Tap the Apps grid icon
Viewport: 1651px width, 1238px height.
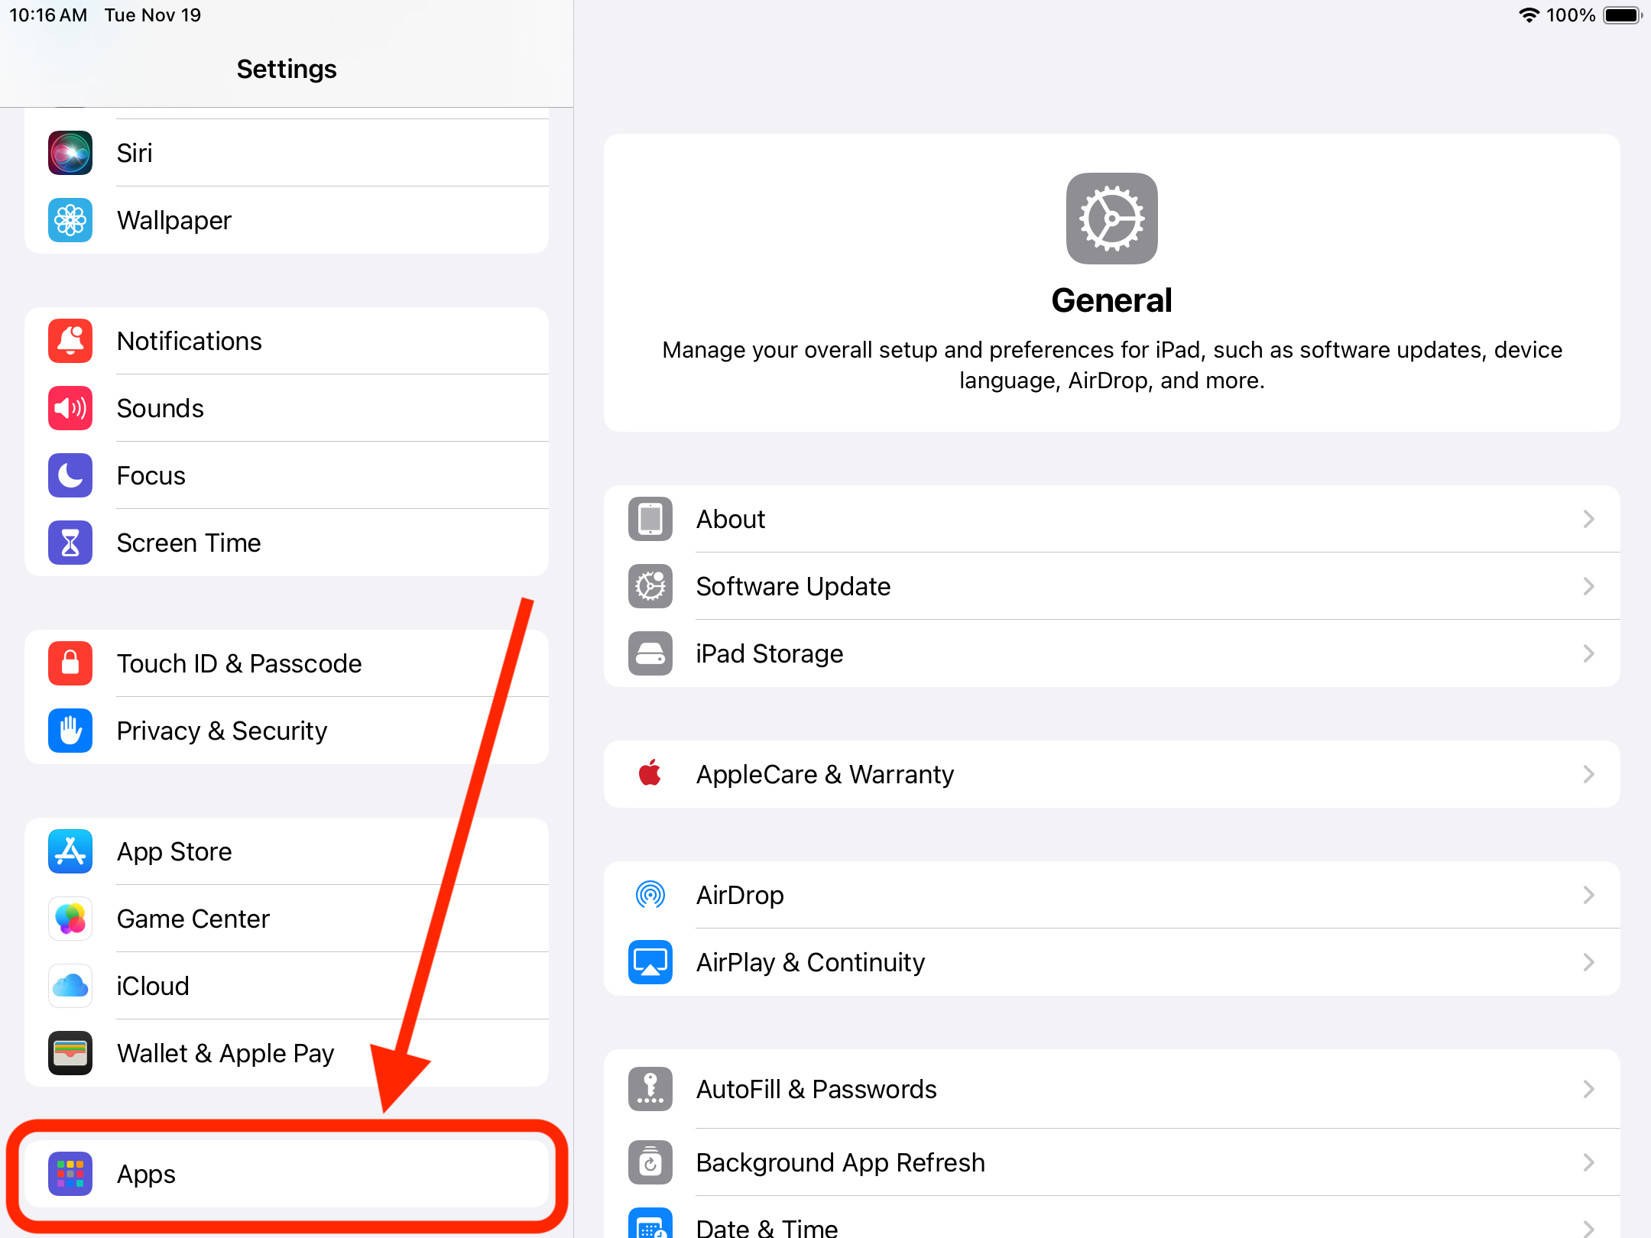[70, 1174]
